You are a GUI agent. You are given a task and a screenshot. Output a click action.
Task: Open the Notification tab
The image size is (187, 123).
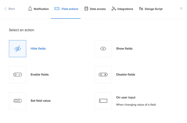38,9
